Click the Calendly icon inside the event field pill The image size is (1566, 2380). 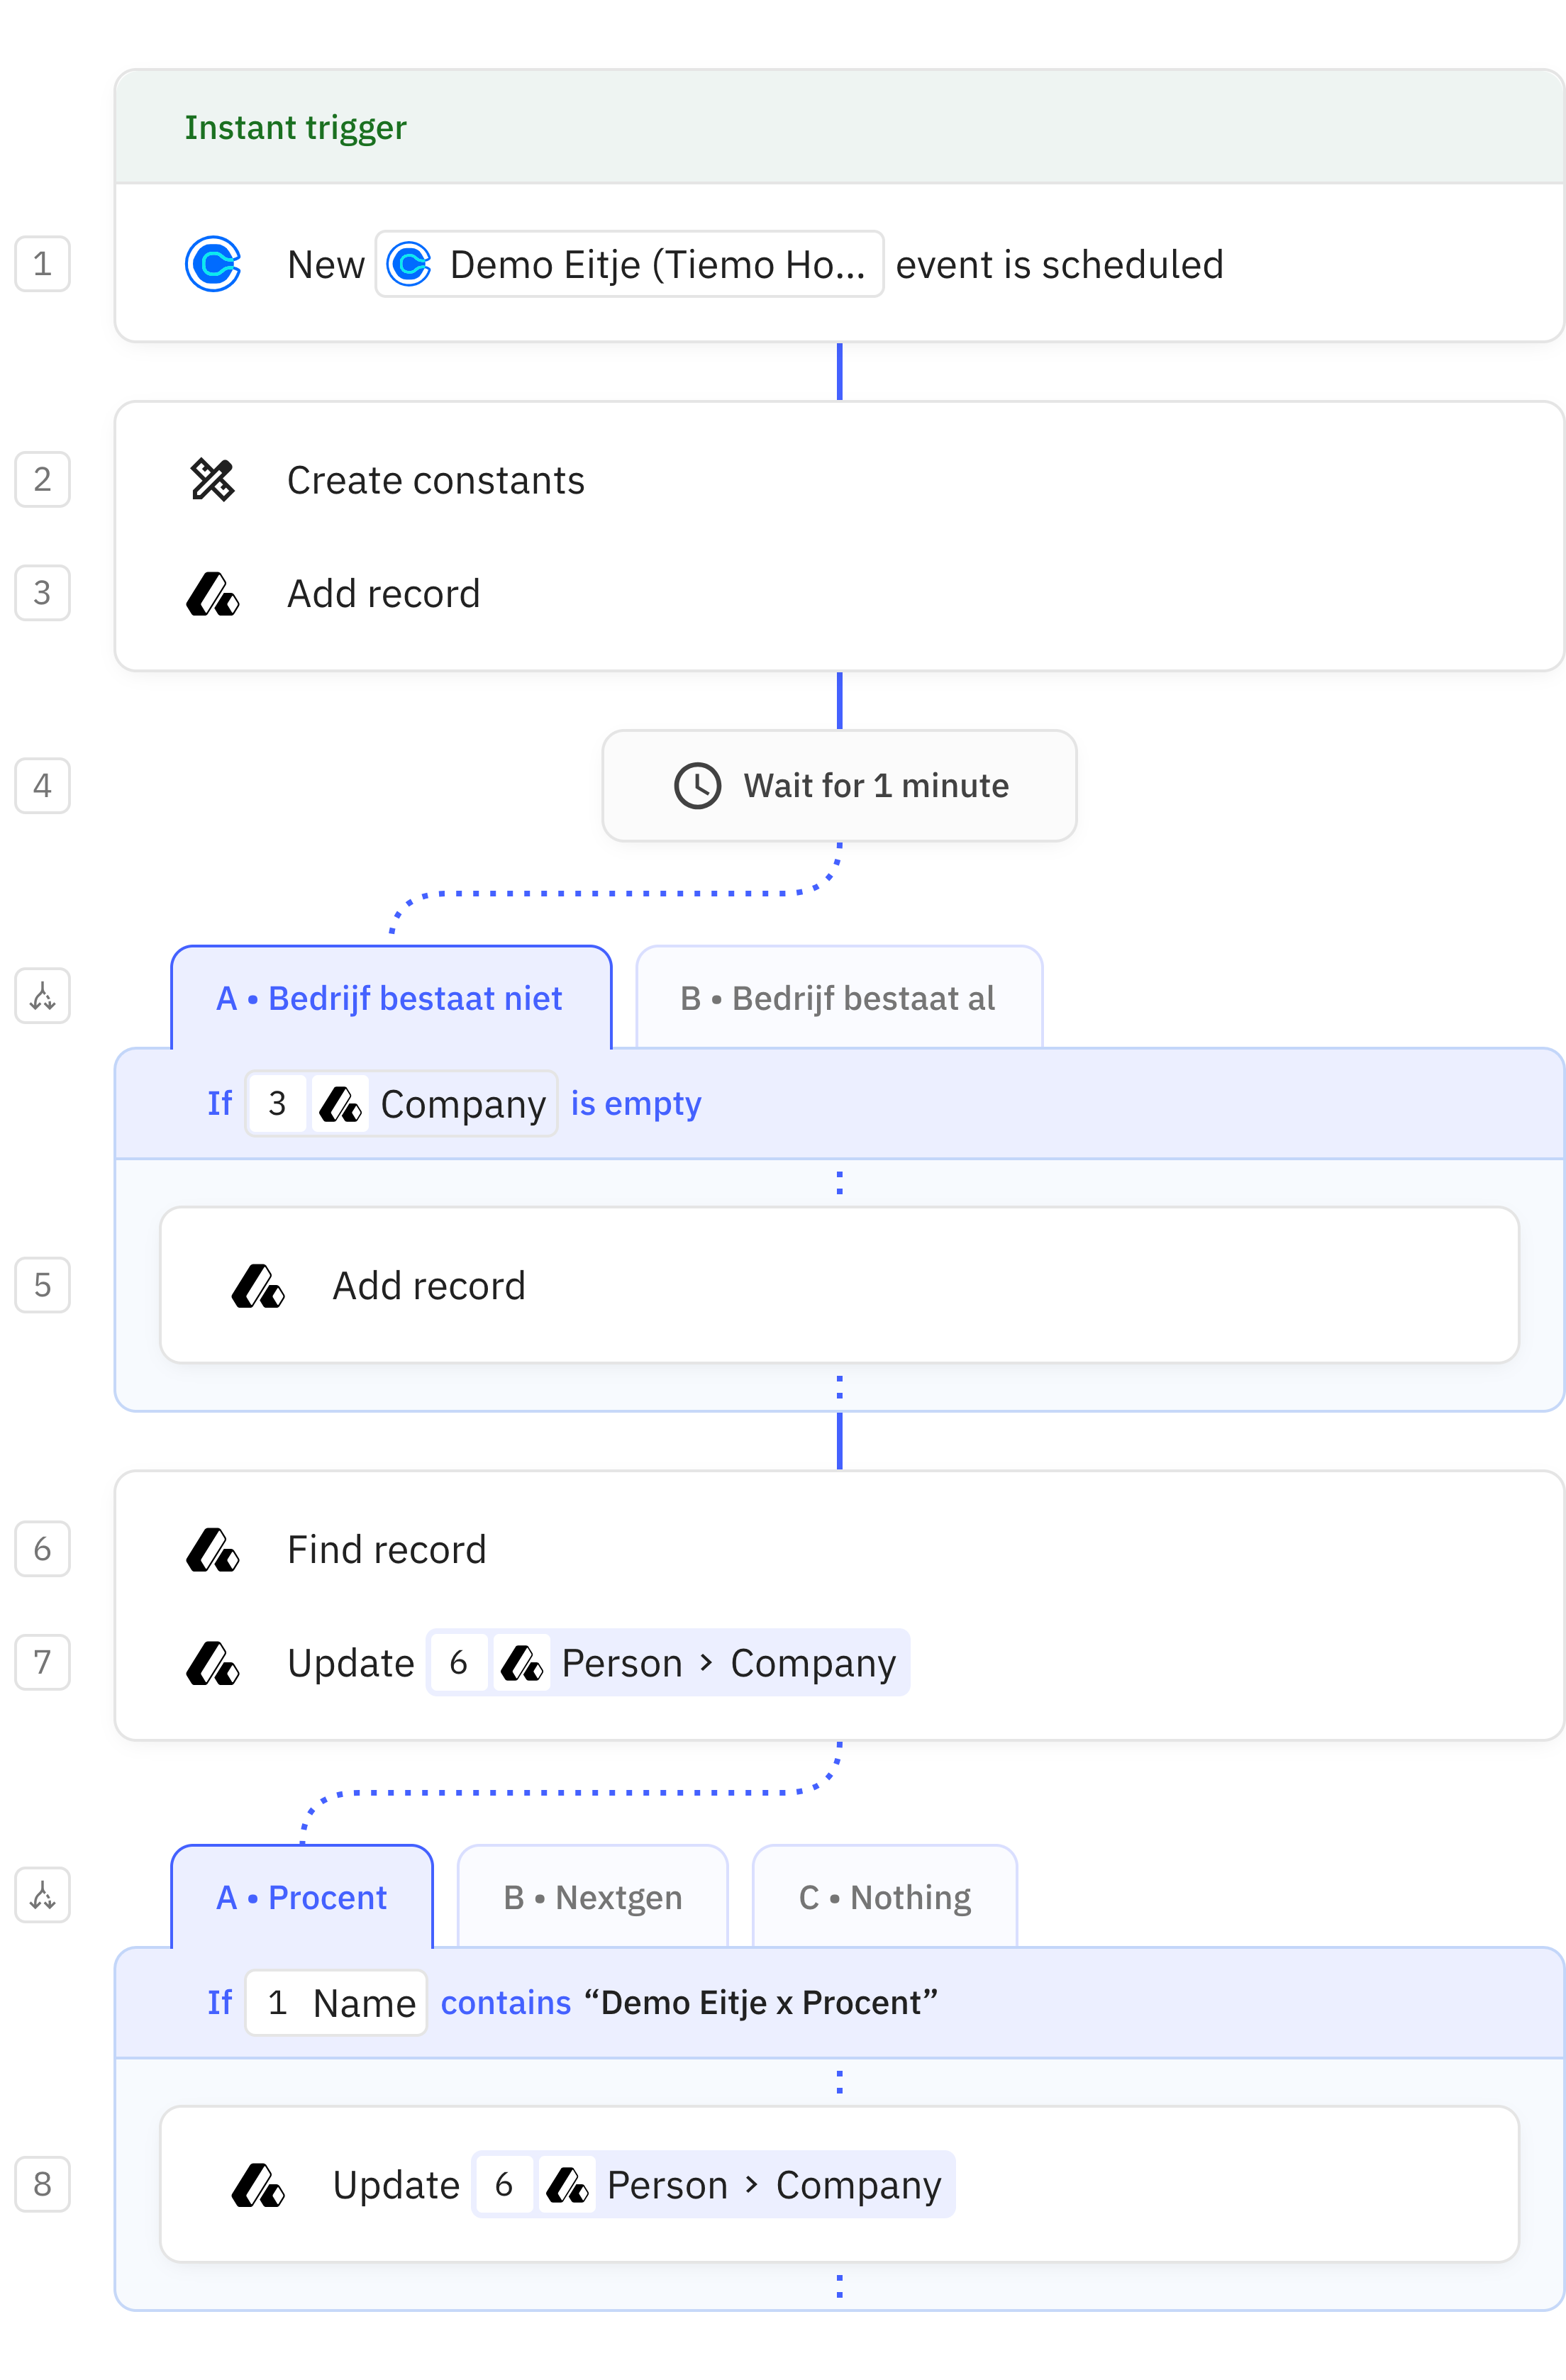pos(410,264)
